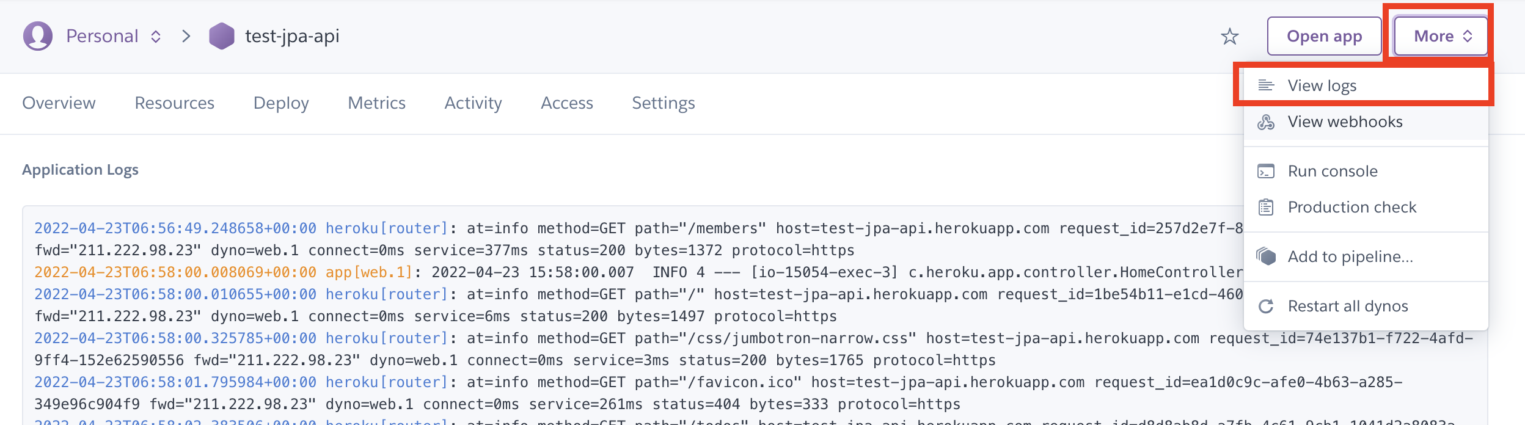Click the webhooks icon in menu

click(1266, 122)
